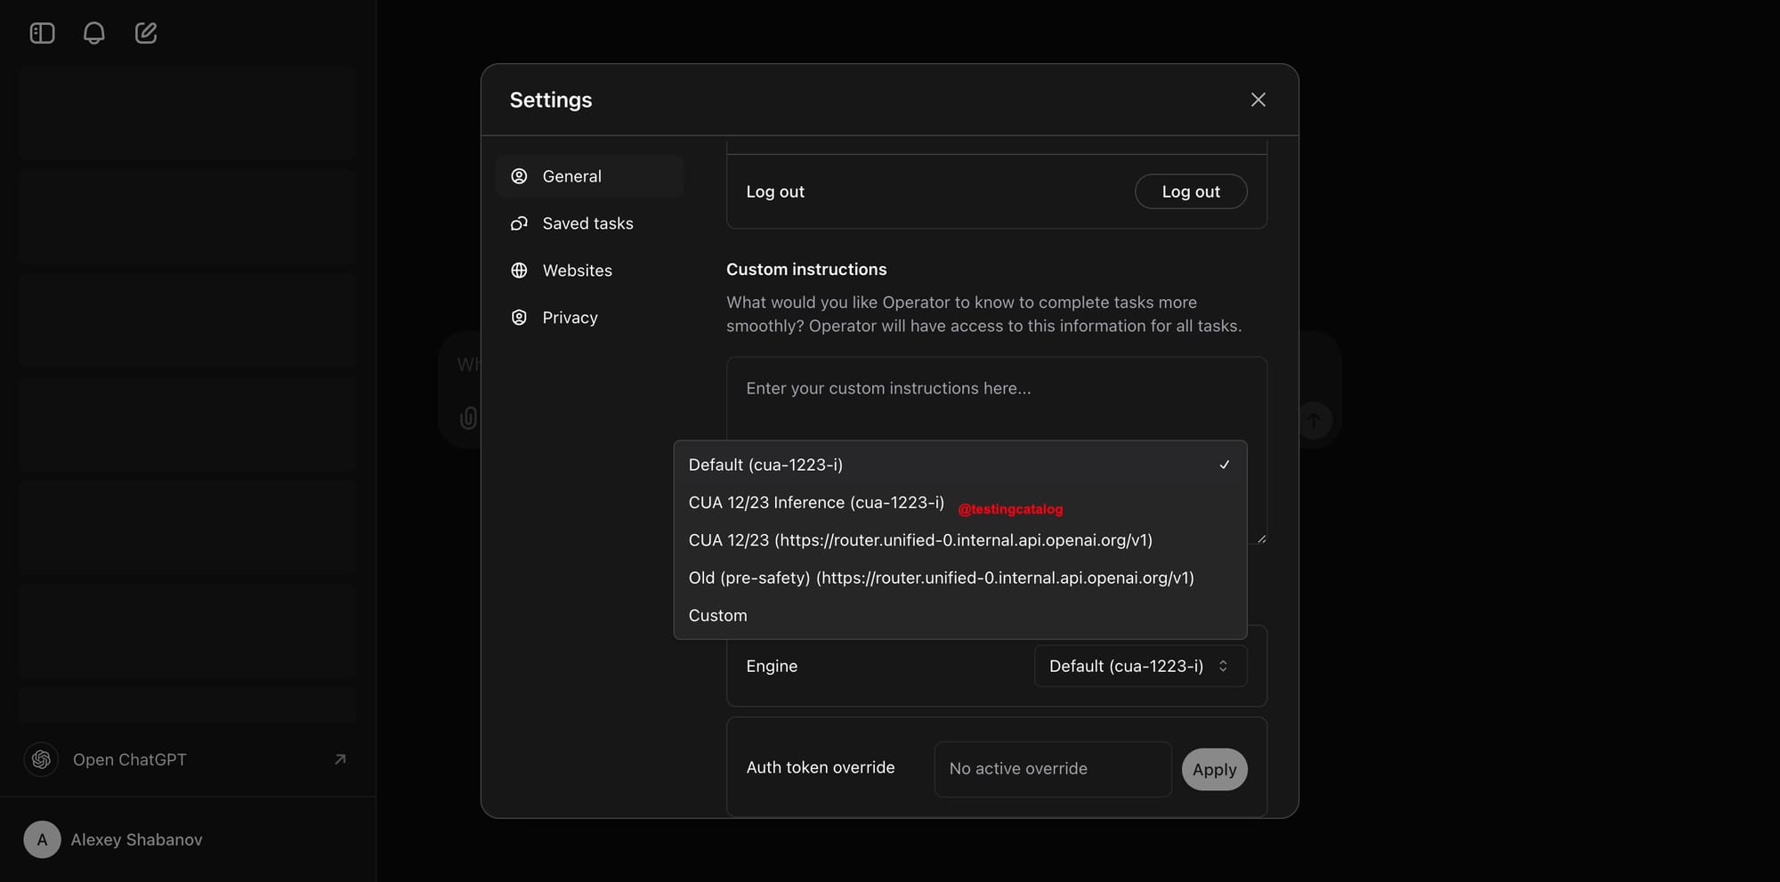Click the Websites globe icon
The width and height of the screenshot is (1780, 882).
519,271
